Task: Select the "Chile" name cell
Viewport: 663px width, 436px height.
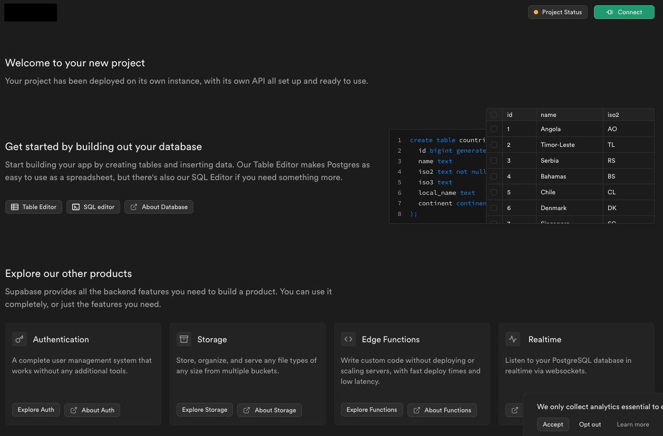Action: point(570,192)
